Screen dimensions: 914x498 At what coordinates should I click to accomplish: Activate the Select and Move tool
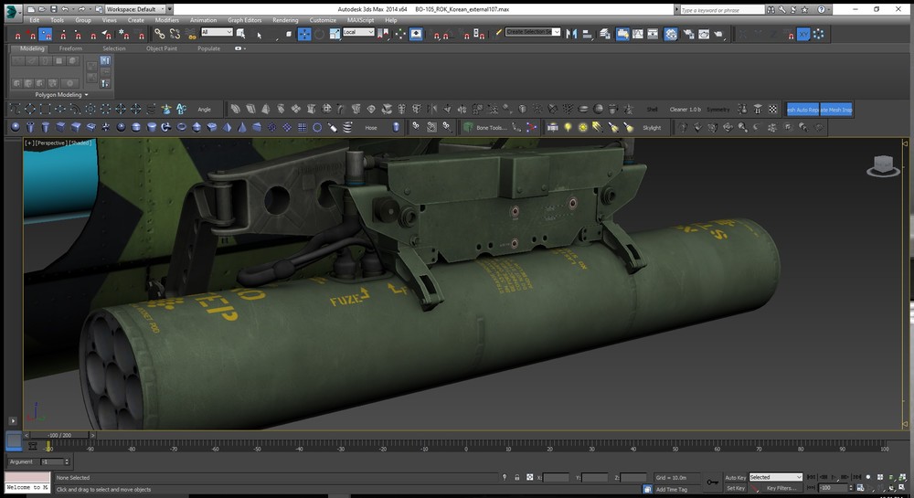(x=305, y=34)
